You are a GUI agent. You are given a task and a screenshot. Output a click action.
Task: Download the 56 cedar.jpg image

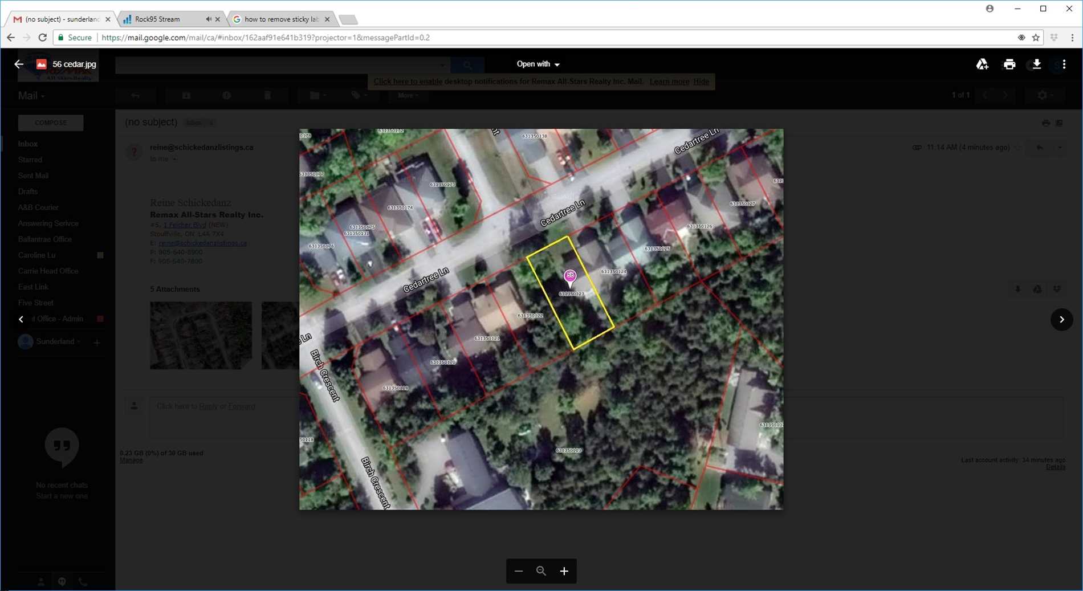tap(1037, 64)
